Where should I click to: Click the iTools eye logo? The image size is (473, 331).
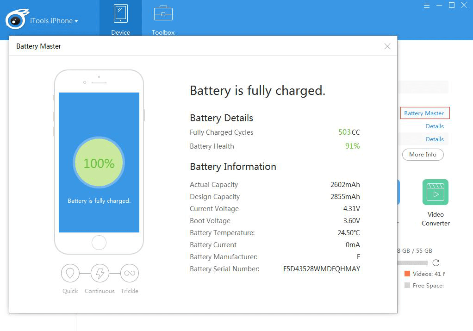[x=17, y=19]
